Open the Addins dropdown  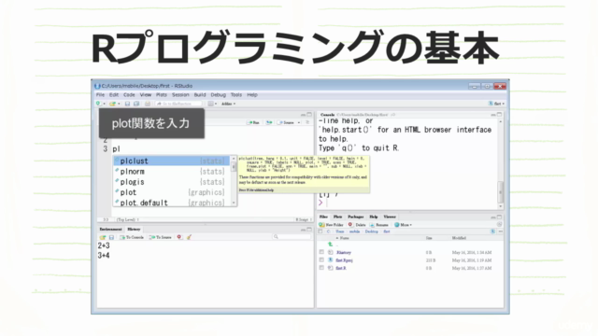click(x=228, y=104)
